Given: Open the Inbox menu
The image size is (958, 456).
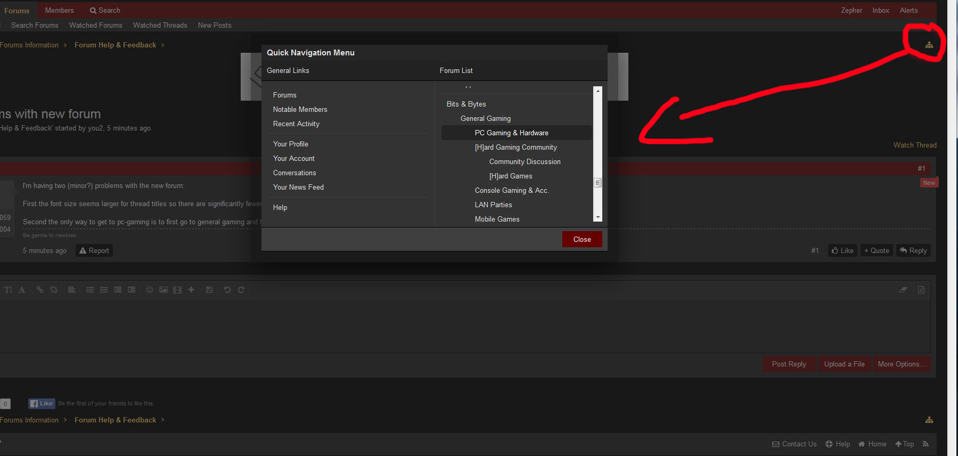Looking at the screenshot, I should (881, 10).
